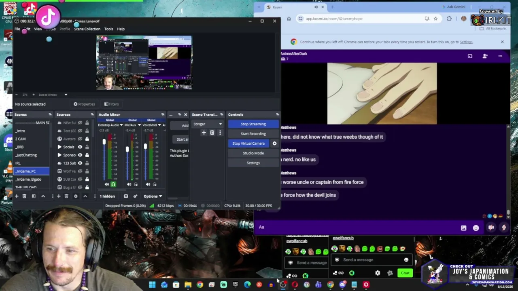Image resolution: width=518 pixels, height=291 pixels.
Task: Toggle visibility of 133 Sub source
Action: pyautogui.click(x=80, y=163)
